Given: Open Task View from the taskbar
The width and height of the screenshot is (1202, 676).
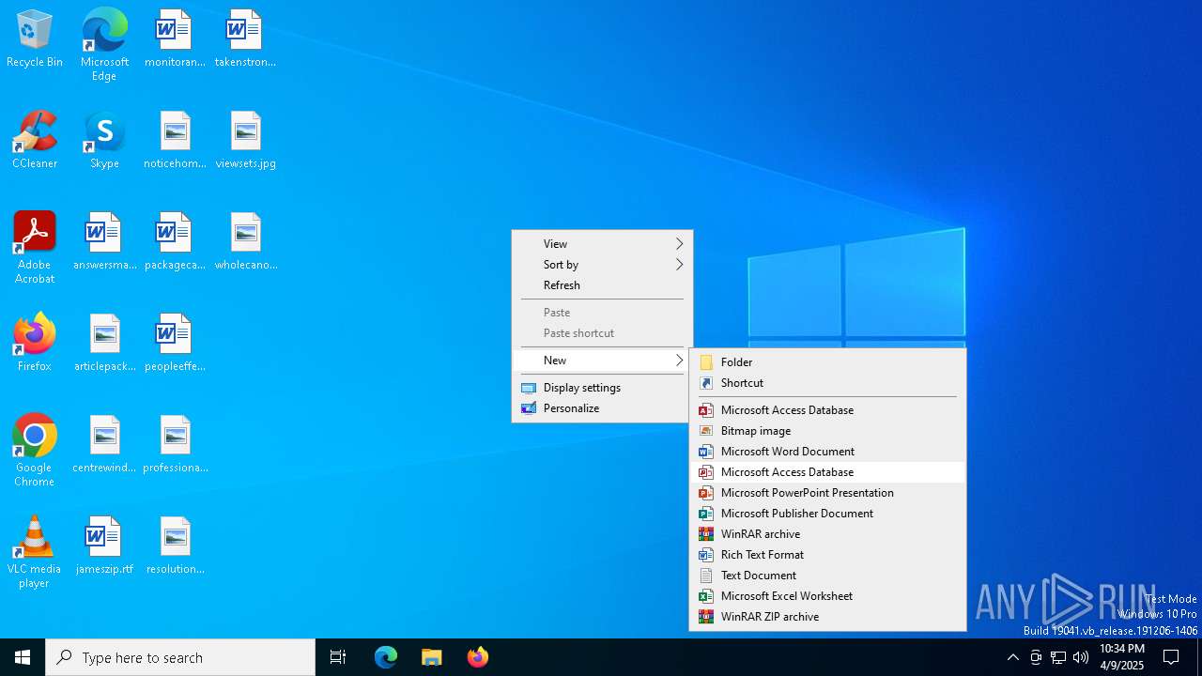Looking at the screenshot, I should [x=338, y=657].
